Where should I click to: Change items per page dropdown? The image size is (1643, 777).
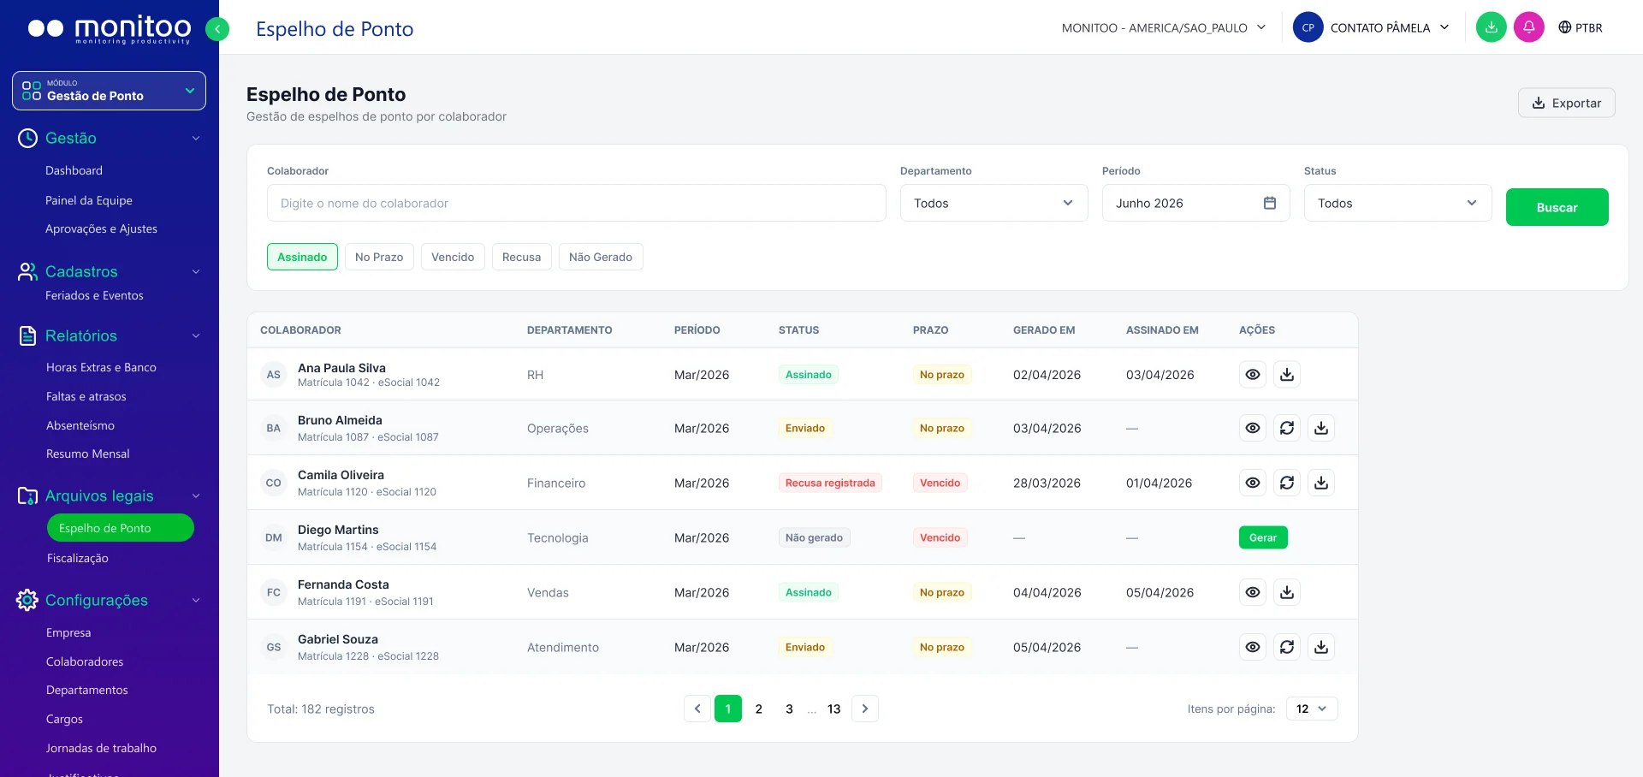1312,709
